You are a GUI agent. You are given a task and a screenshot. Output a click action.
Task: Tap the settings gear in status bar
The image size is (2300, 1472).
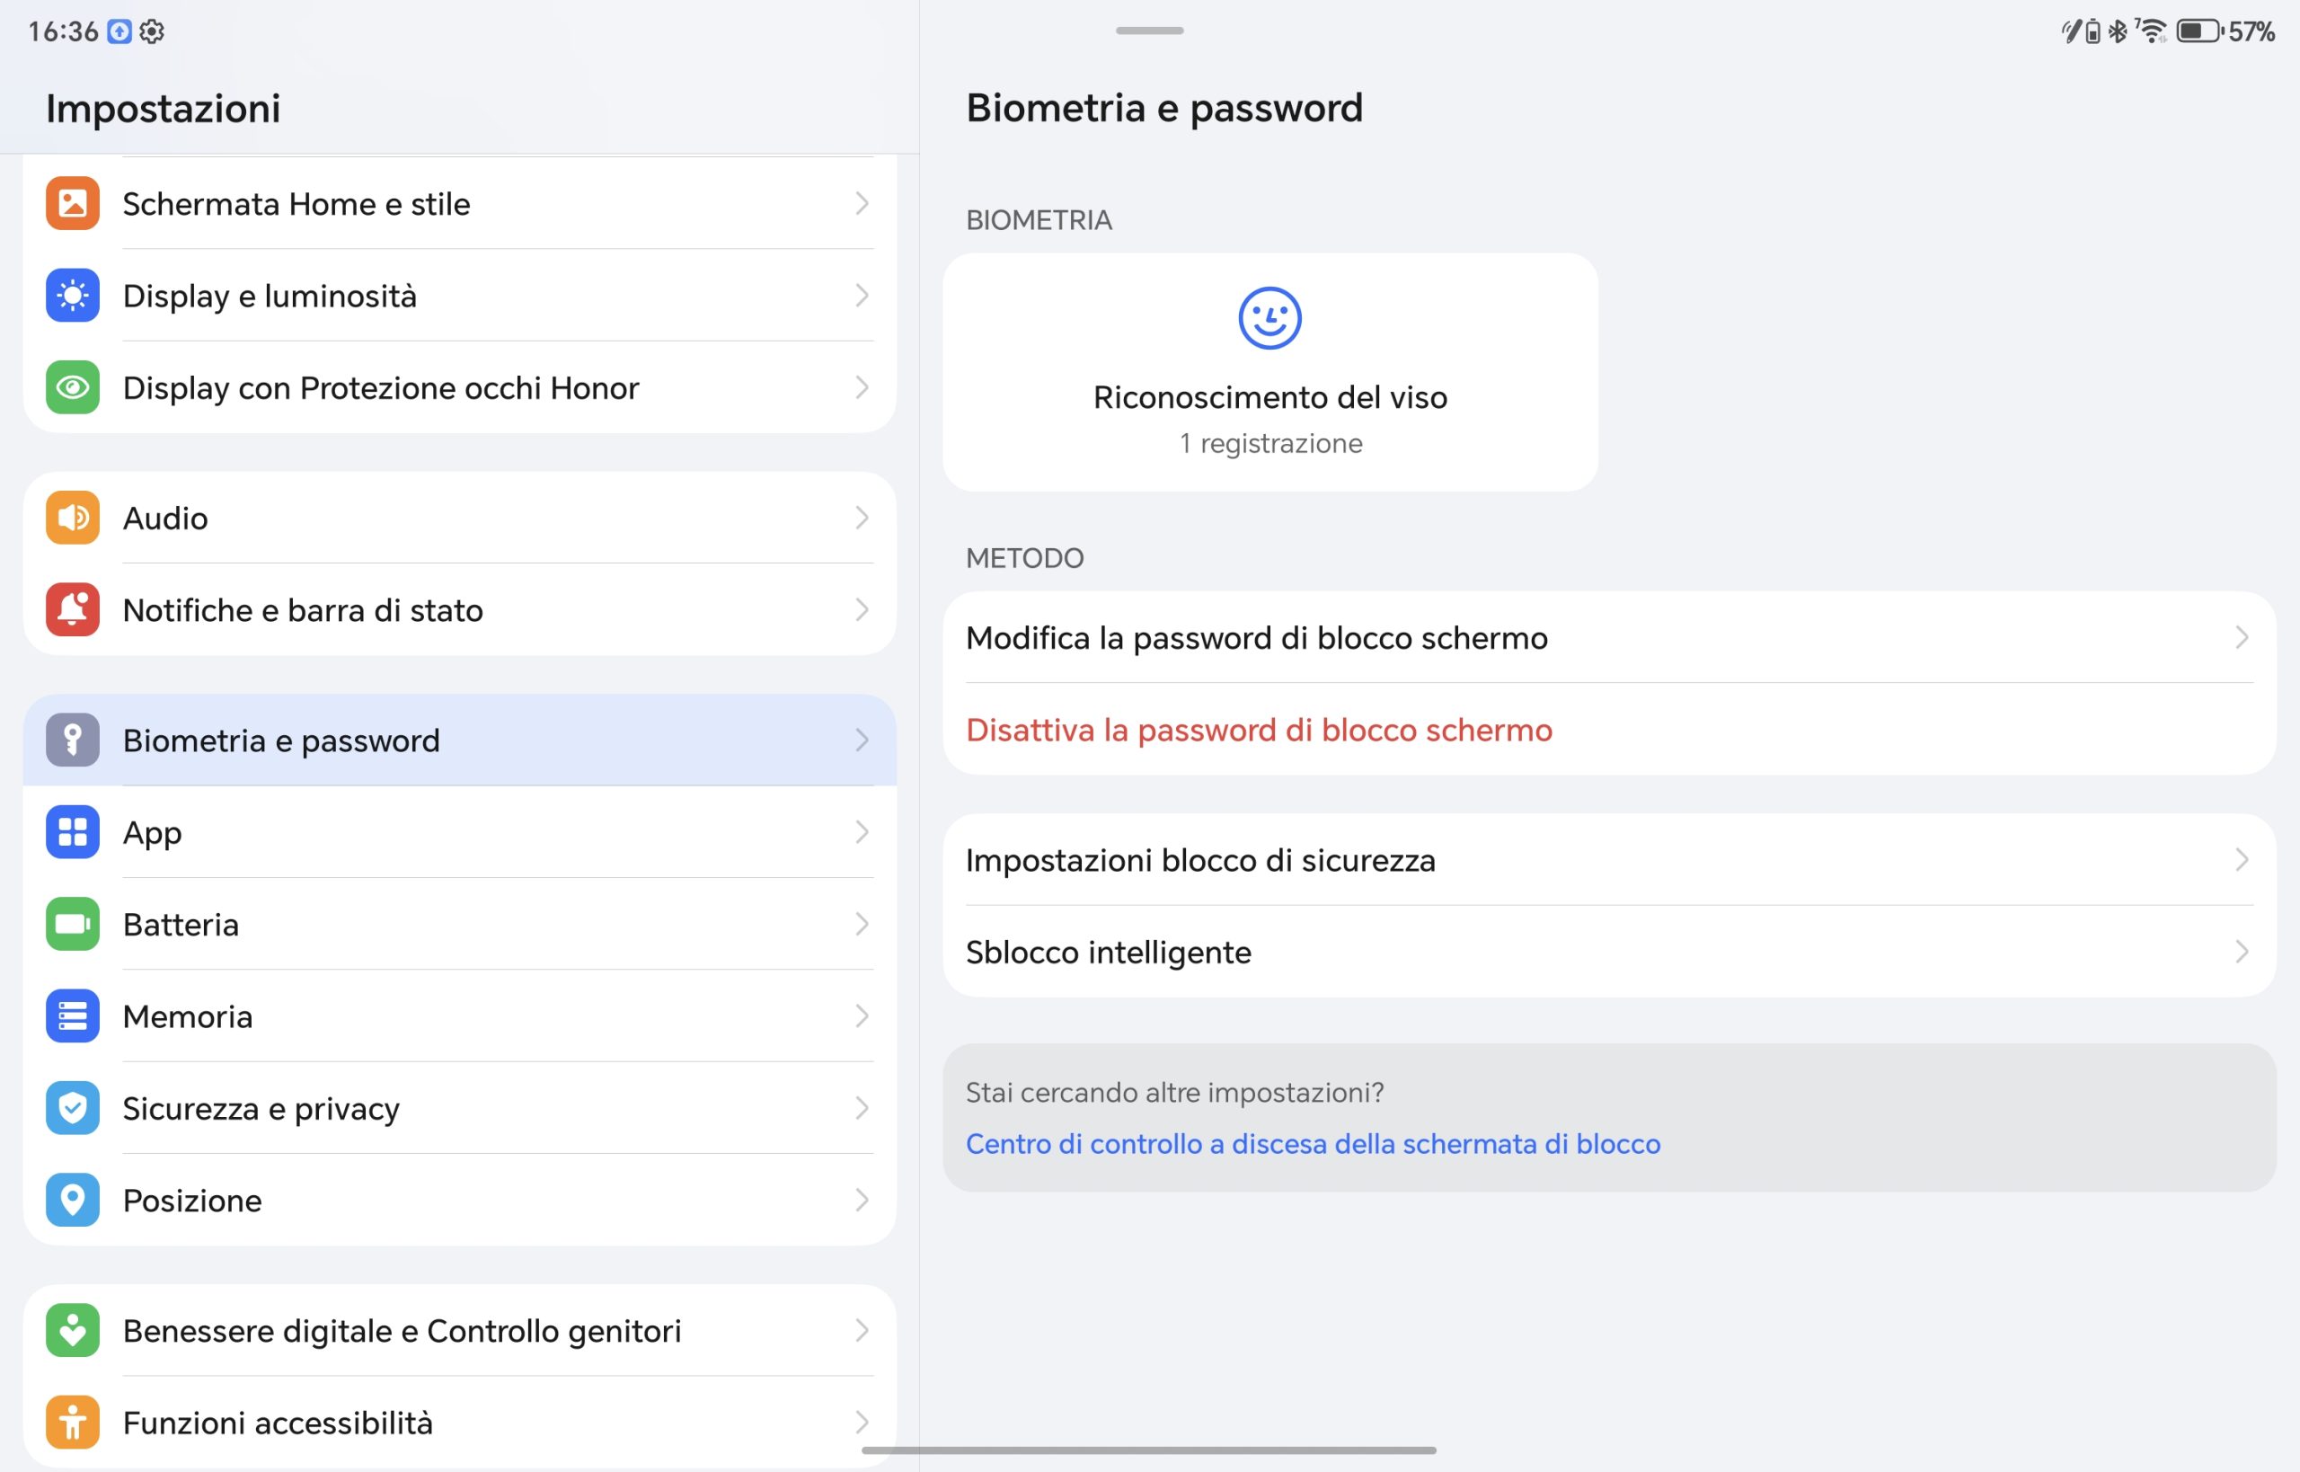tap(152, 31)
